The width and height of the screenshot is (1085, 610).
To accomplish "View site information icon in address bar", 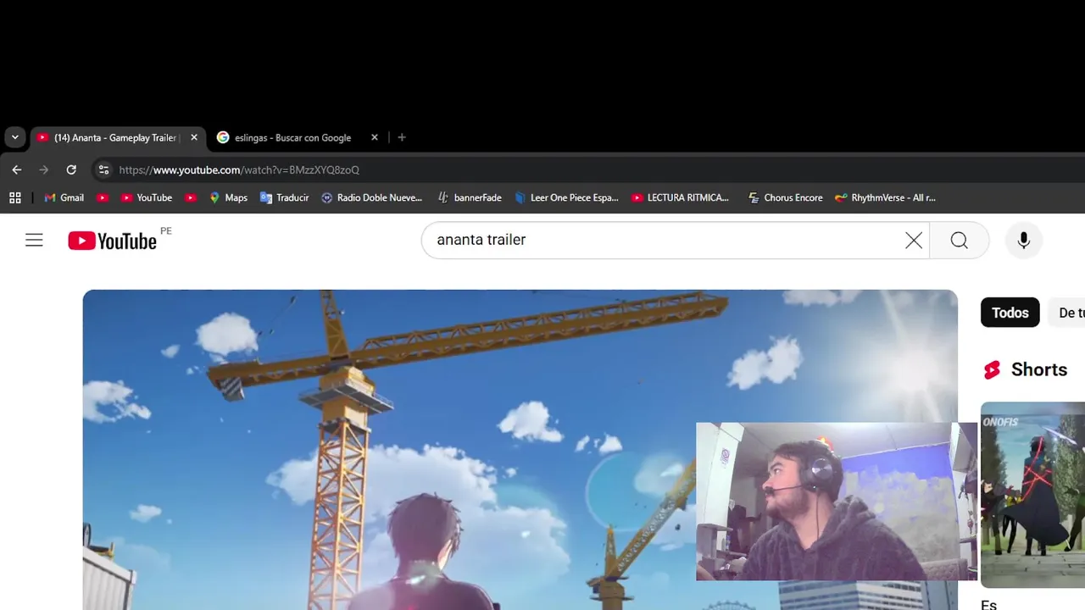I will coord(103,169).
